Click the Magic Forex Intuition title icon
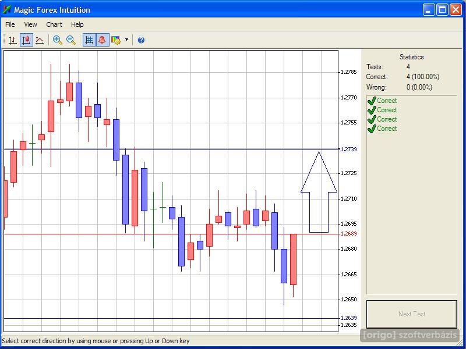This screenshot has height=349, width=466. click(7, 10)
